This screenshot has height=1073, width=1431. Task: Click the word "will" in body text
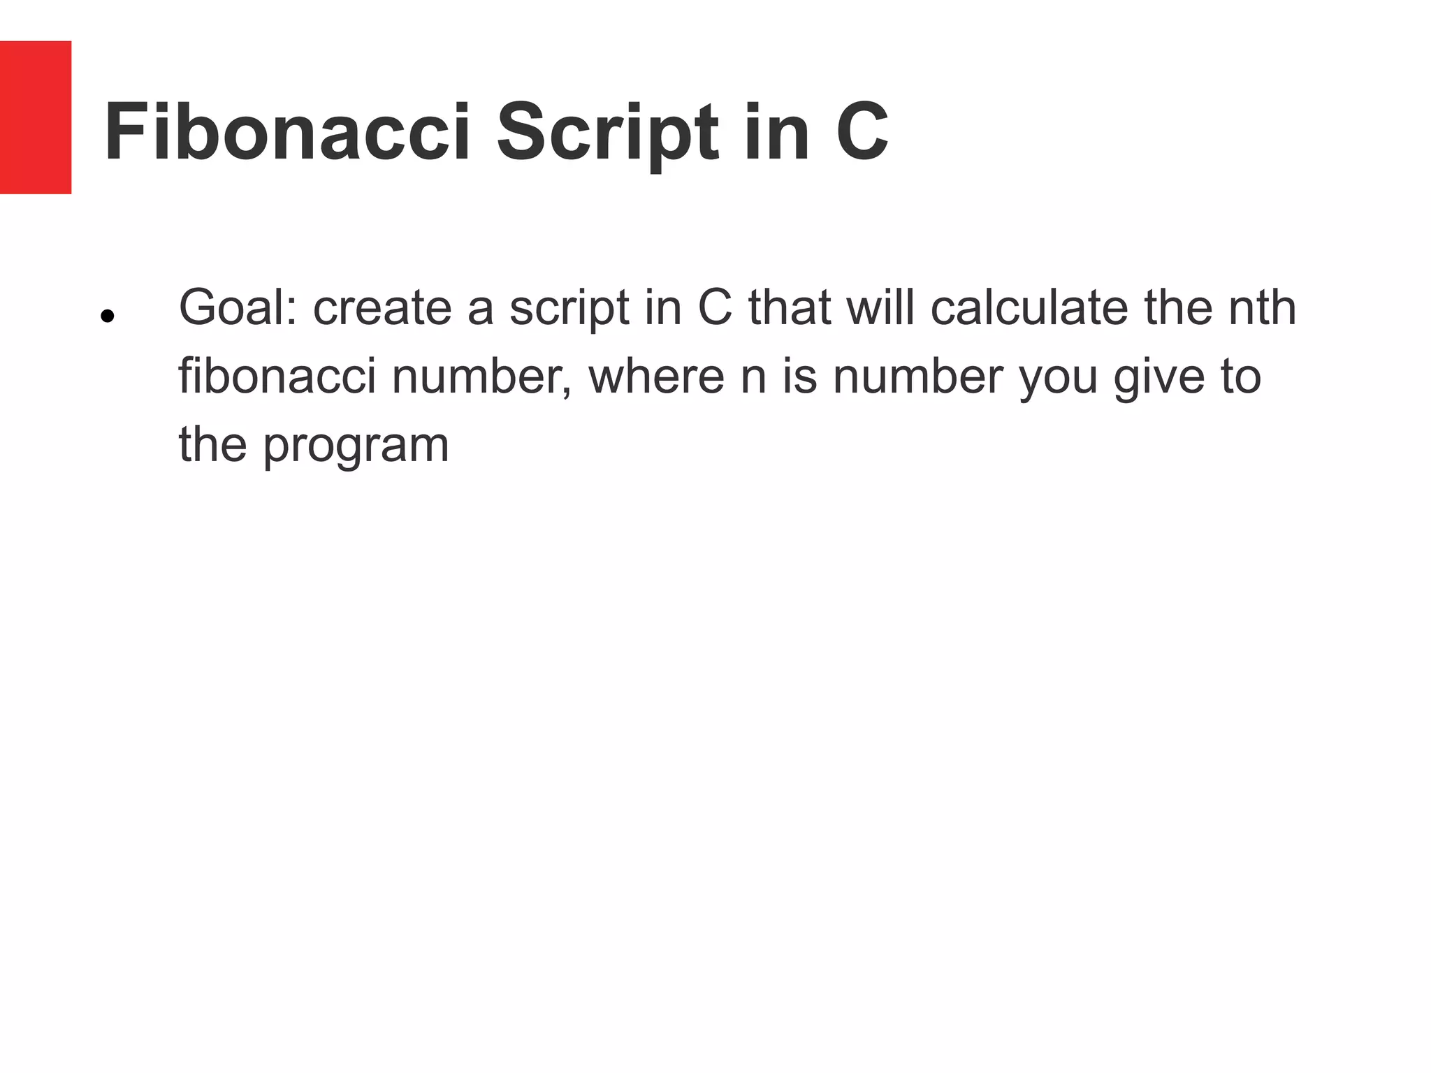880,307
